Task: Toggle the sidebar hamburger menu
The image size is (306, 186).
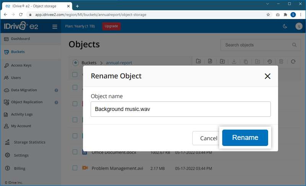Action: (55, 27)
